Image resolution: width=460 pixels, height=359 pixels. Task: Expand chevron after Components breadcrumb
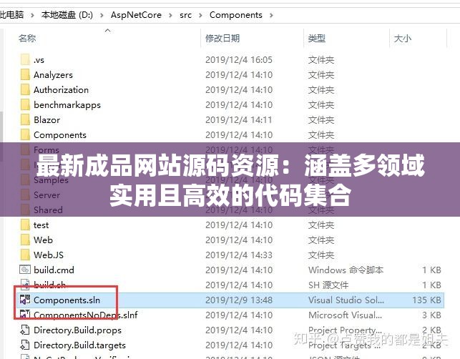271,15
